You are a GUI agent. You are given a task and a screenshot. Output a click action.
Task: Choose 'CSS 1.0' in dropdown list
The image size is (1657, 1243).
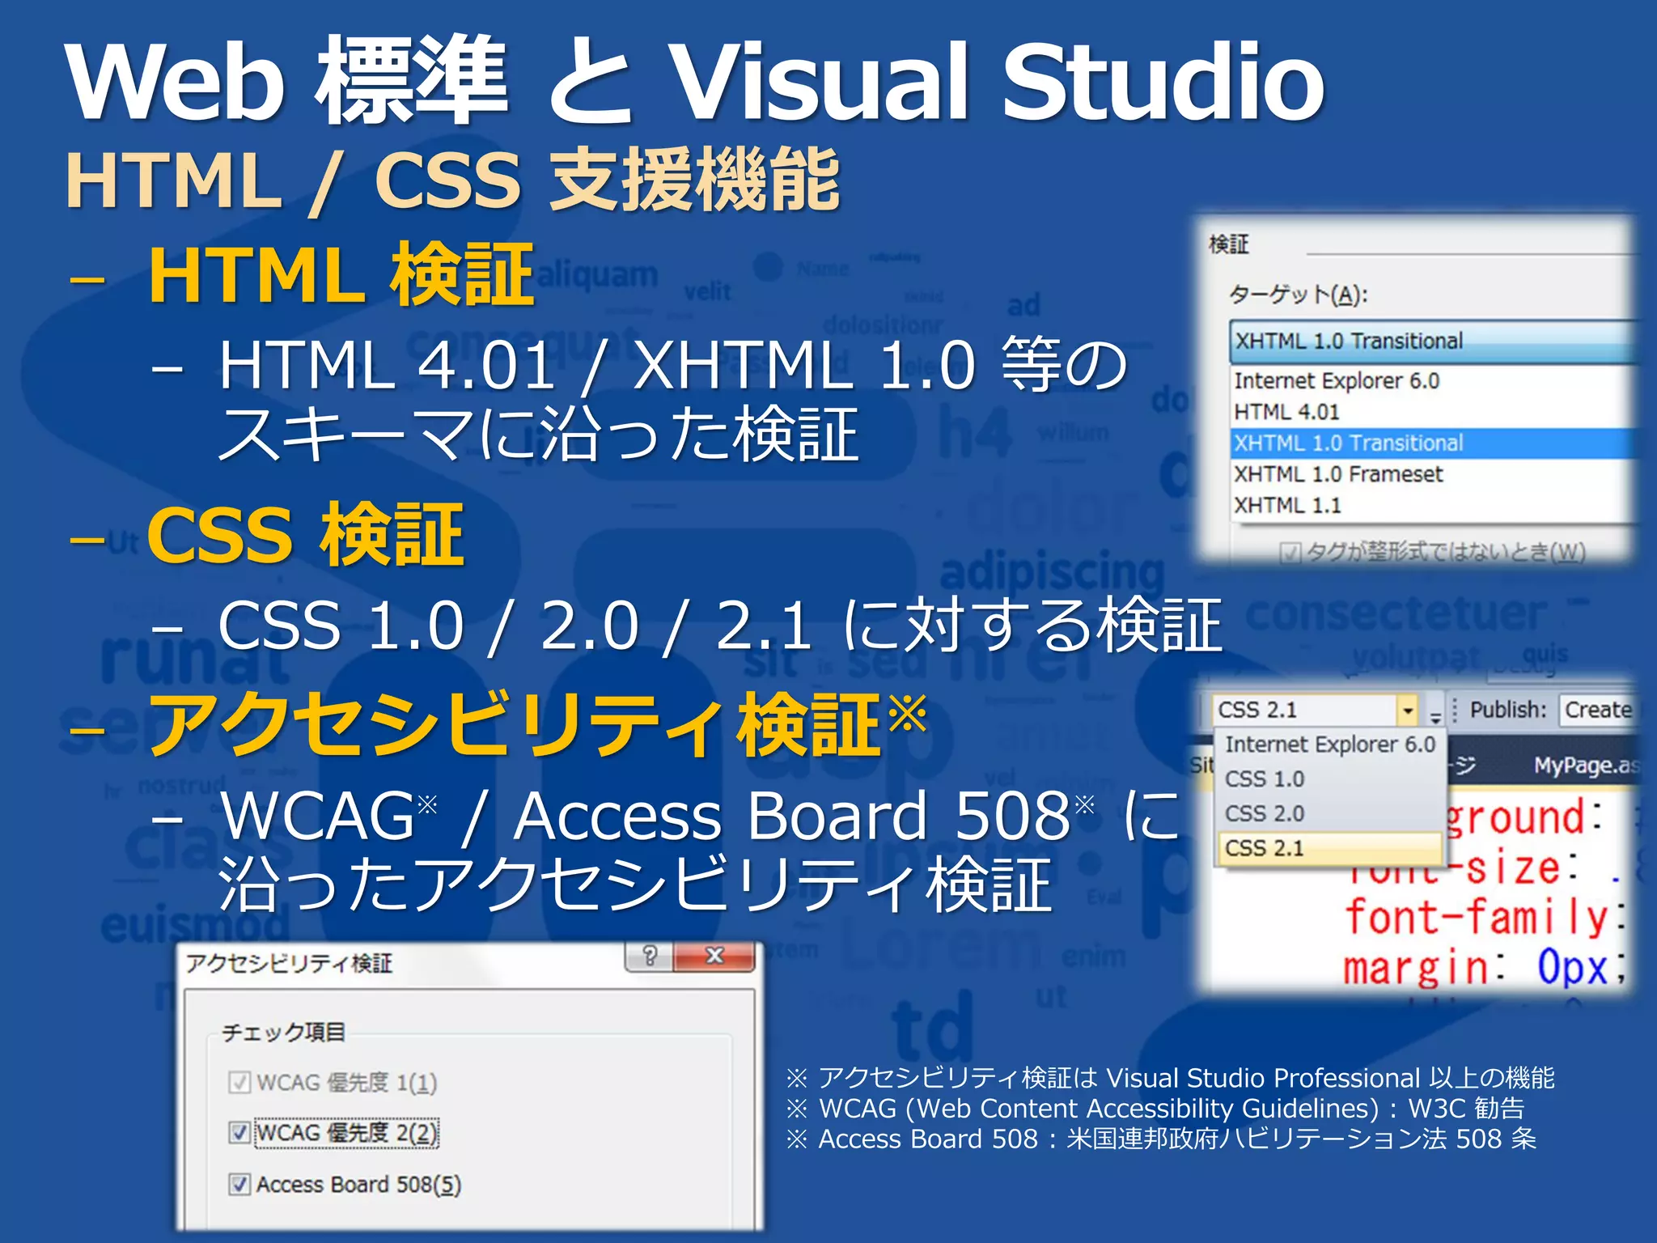click(x=1330, y=778)
